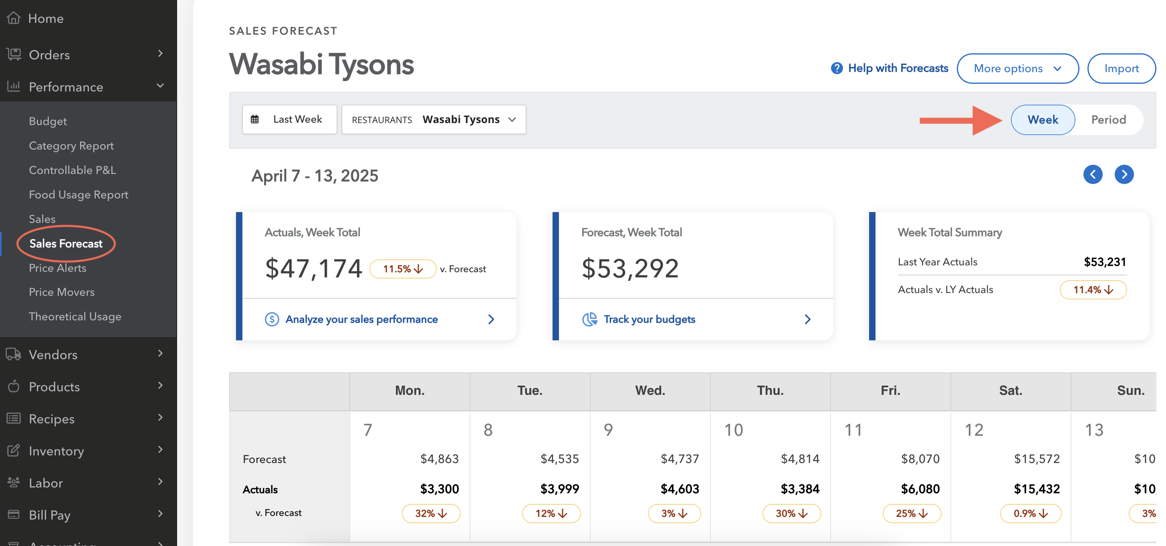1166x546 pixels.
Task: Open Food Usage Report in the sidebar
Action: [x=79, y=195]
